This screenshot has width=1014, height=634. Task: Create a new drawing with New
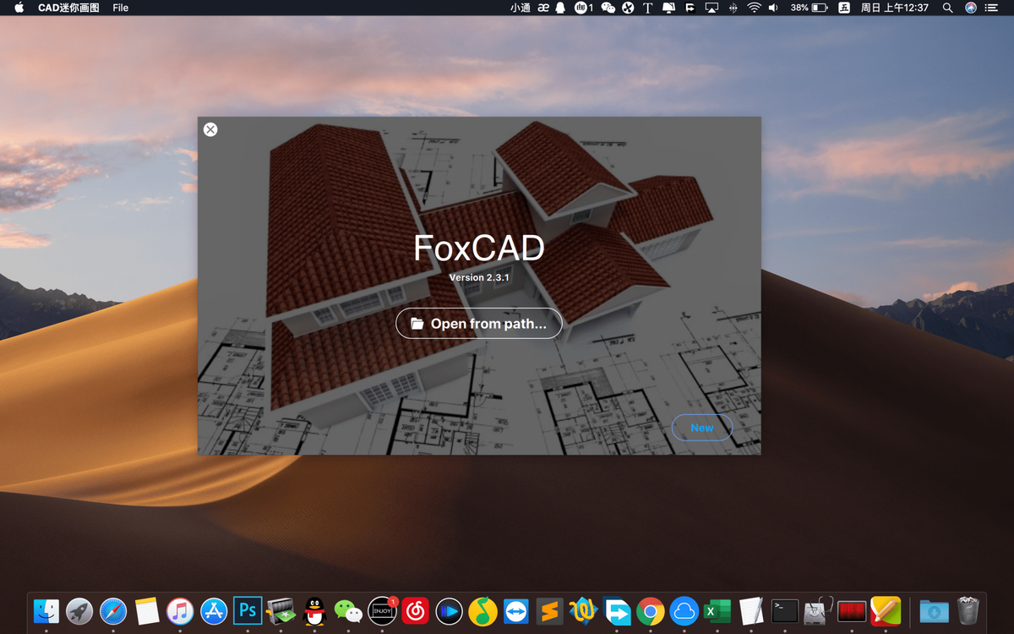click(702, 428)
